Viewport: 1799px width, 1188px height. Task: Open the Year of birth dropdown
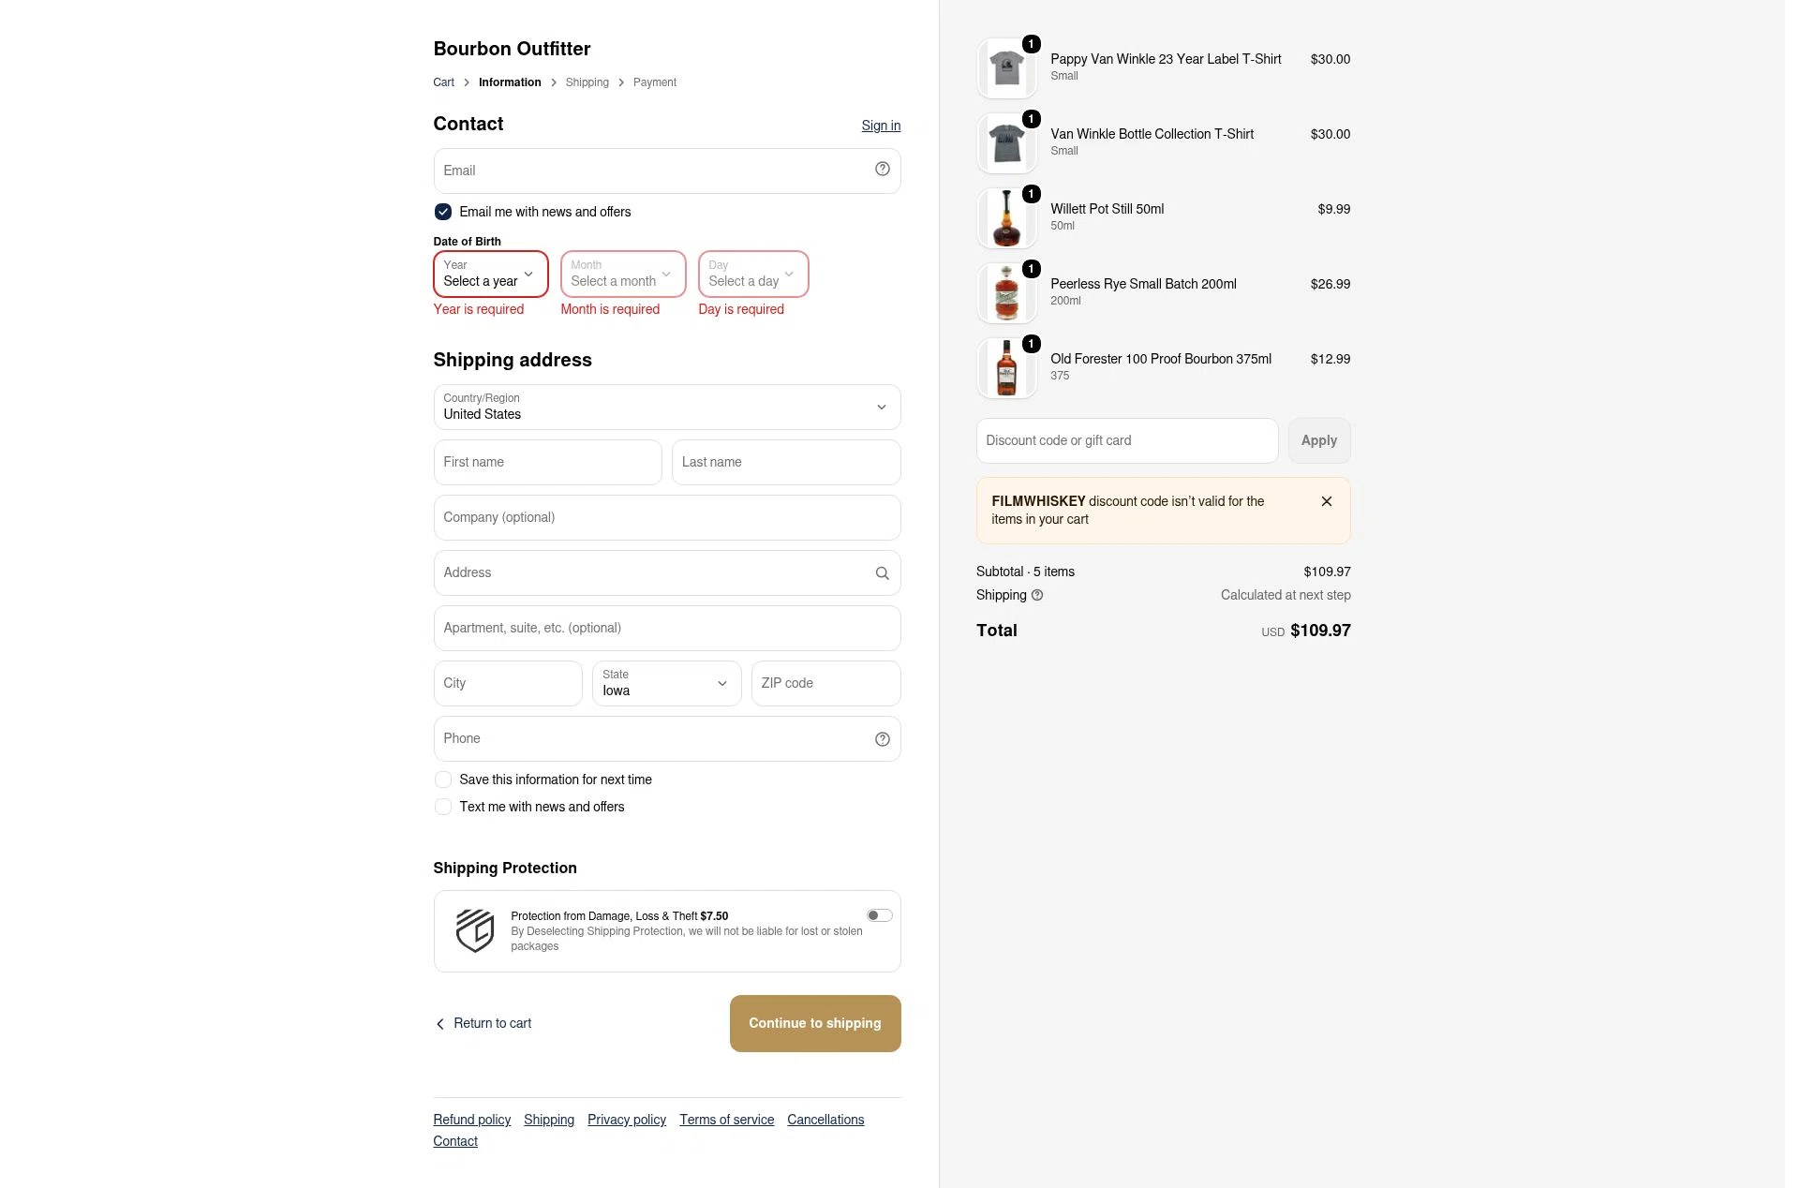(491, 274)
